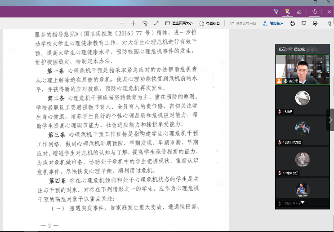Pin the PDF toolbar

click(329, 23)
